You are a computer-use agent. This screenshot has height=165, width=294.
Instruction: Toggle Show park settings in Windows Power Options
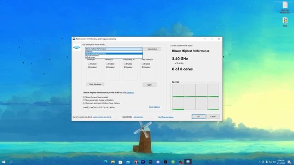click(85, 103)
